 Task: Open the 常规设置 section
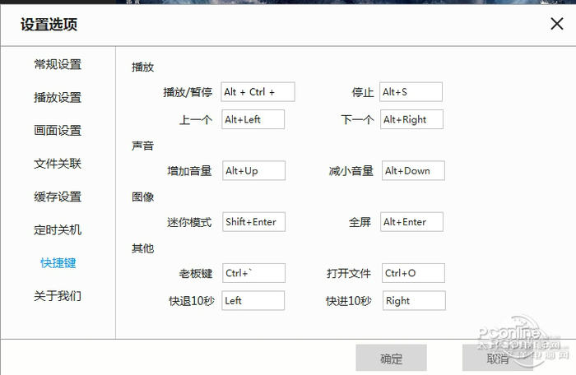[x=58, y=65]
